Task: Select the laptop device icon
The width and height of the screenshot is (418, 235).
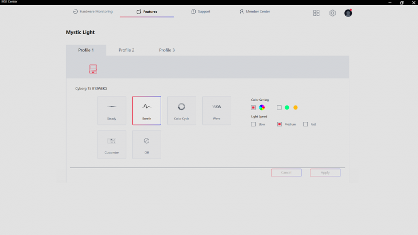Action: pyautogui.click(x=93, y=69)
